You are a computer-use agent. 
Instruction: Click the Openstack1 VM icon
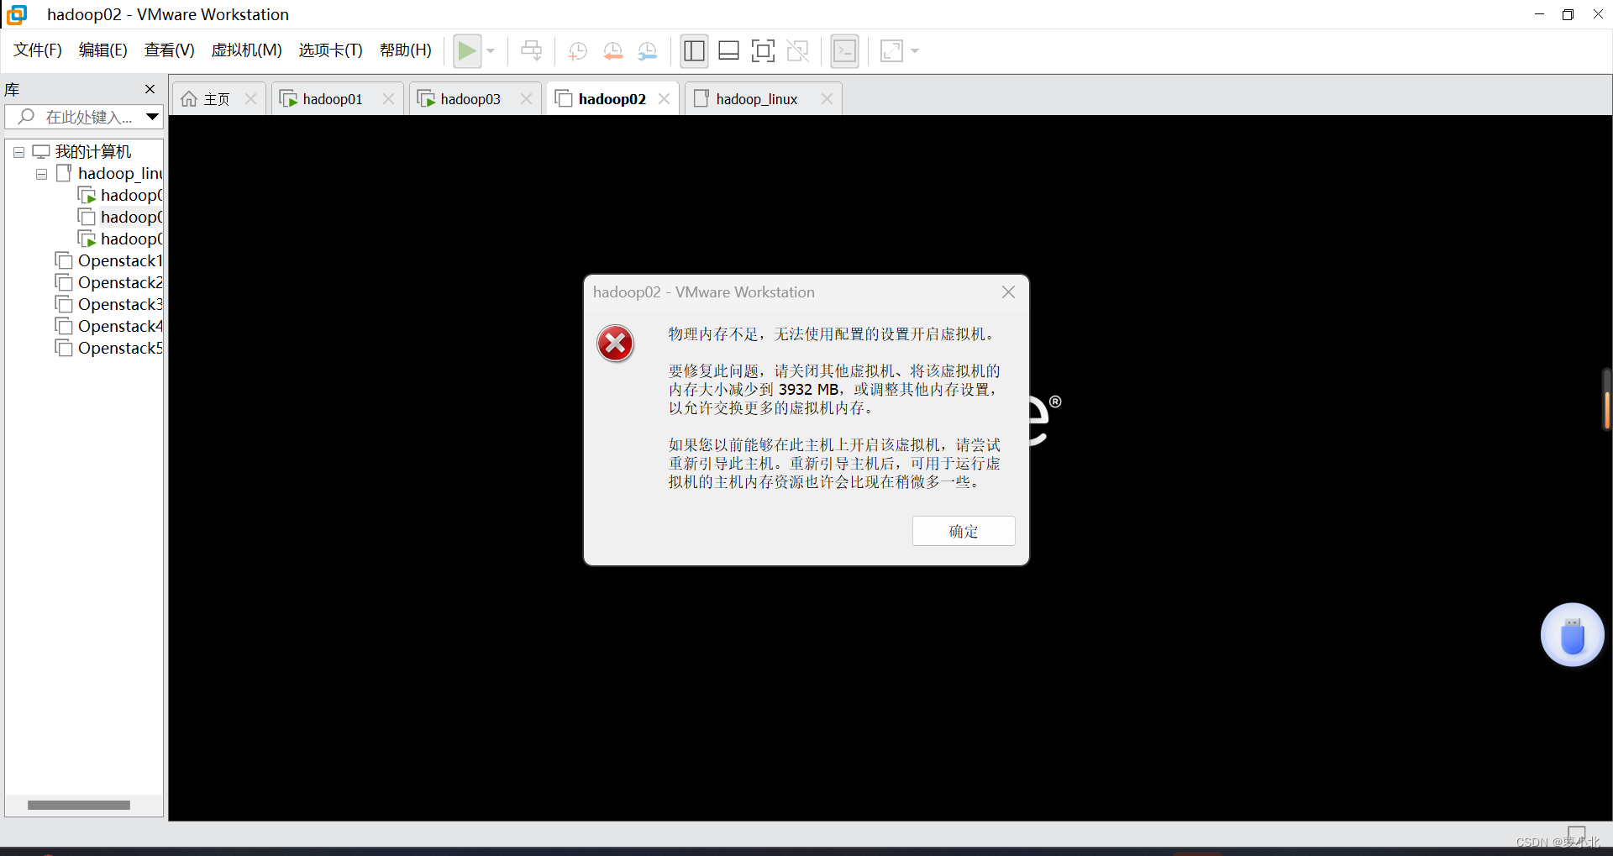[64, 260]
